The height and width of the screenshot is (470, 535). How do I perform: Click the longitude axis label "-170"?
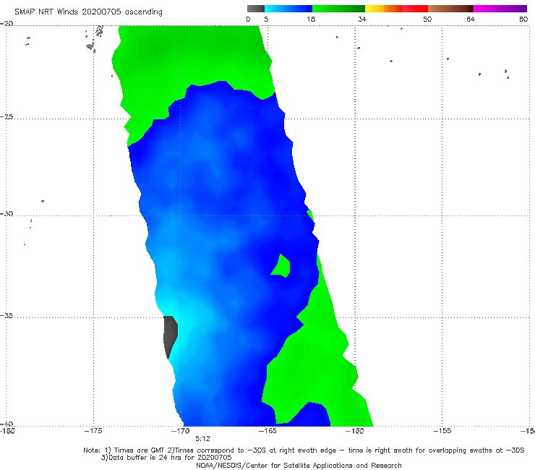tap(181, 431)
